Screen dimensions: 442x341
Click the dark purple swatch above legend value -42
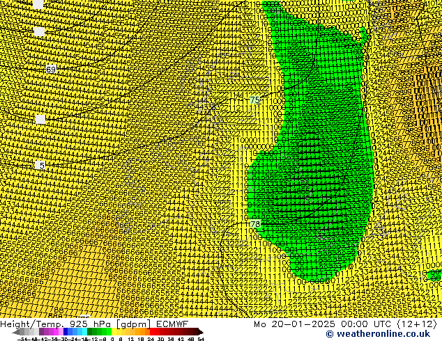click(x=41, y=332)
